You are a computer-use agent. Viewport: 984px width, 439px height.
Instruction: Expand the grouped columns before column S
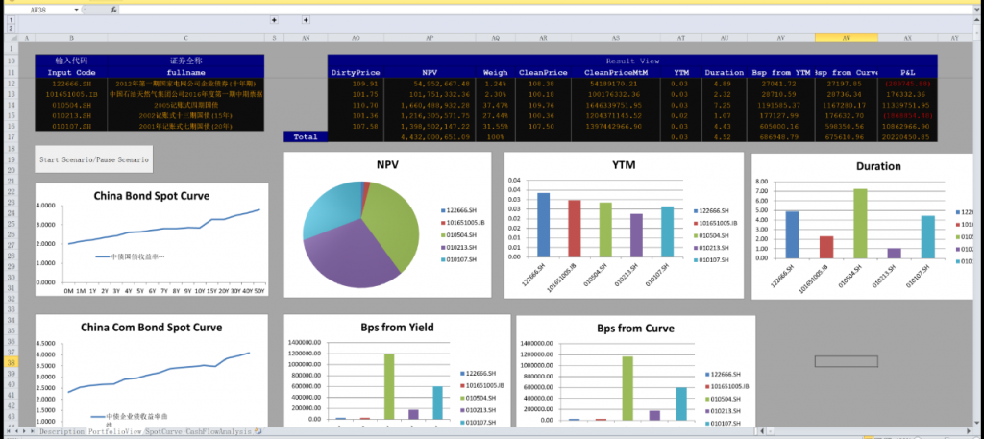tap(274, 21)
